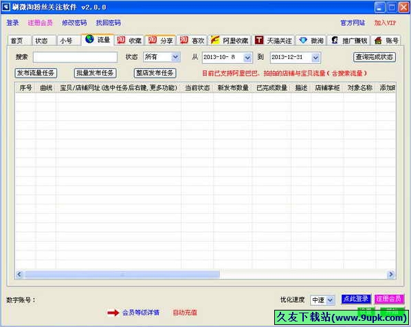Click the globe icon on 流量 tab
Screen dimensions: 411x327
click(x=89, y=39)
